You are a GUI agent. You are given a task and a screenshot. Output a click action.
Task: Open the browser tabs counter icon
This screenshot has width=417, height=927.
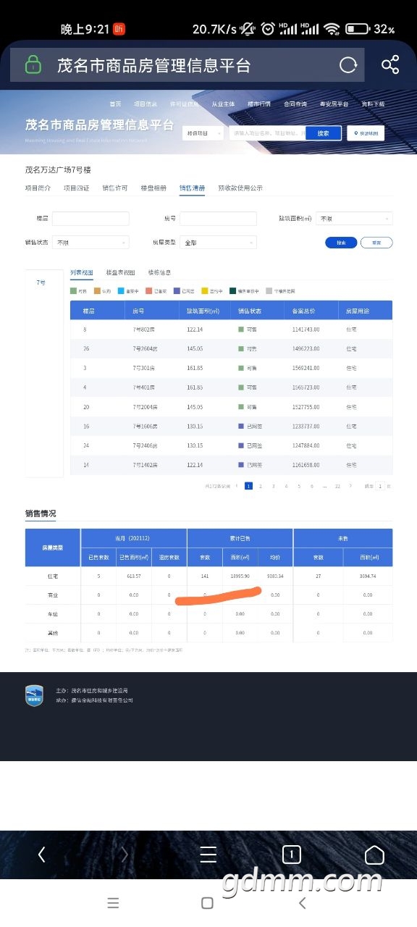point(291,855)
